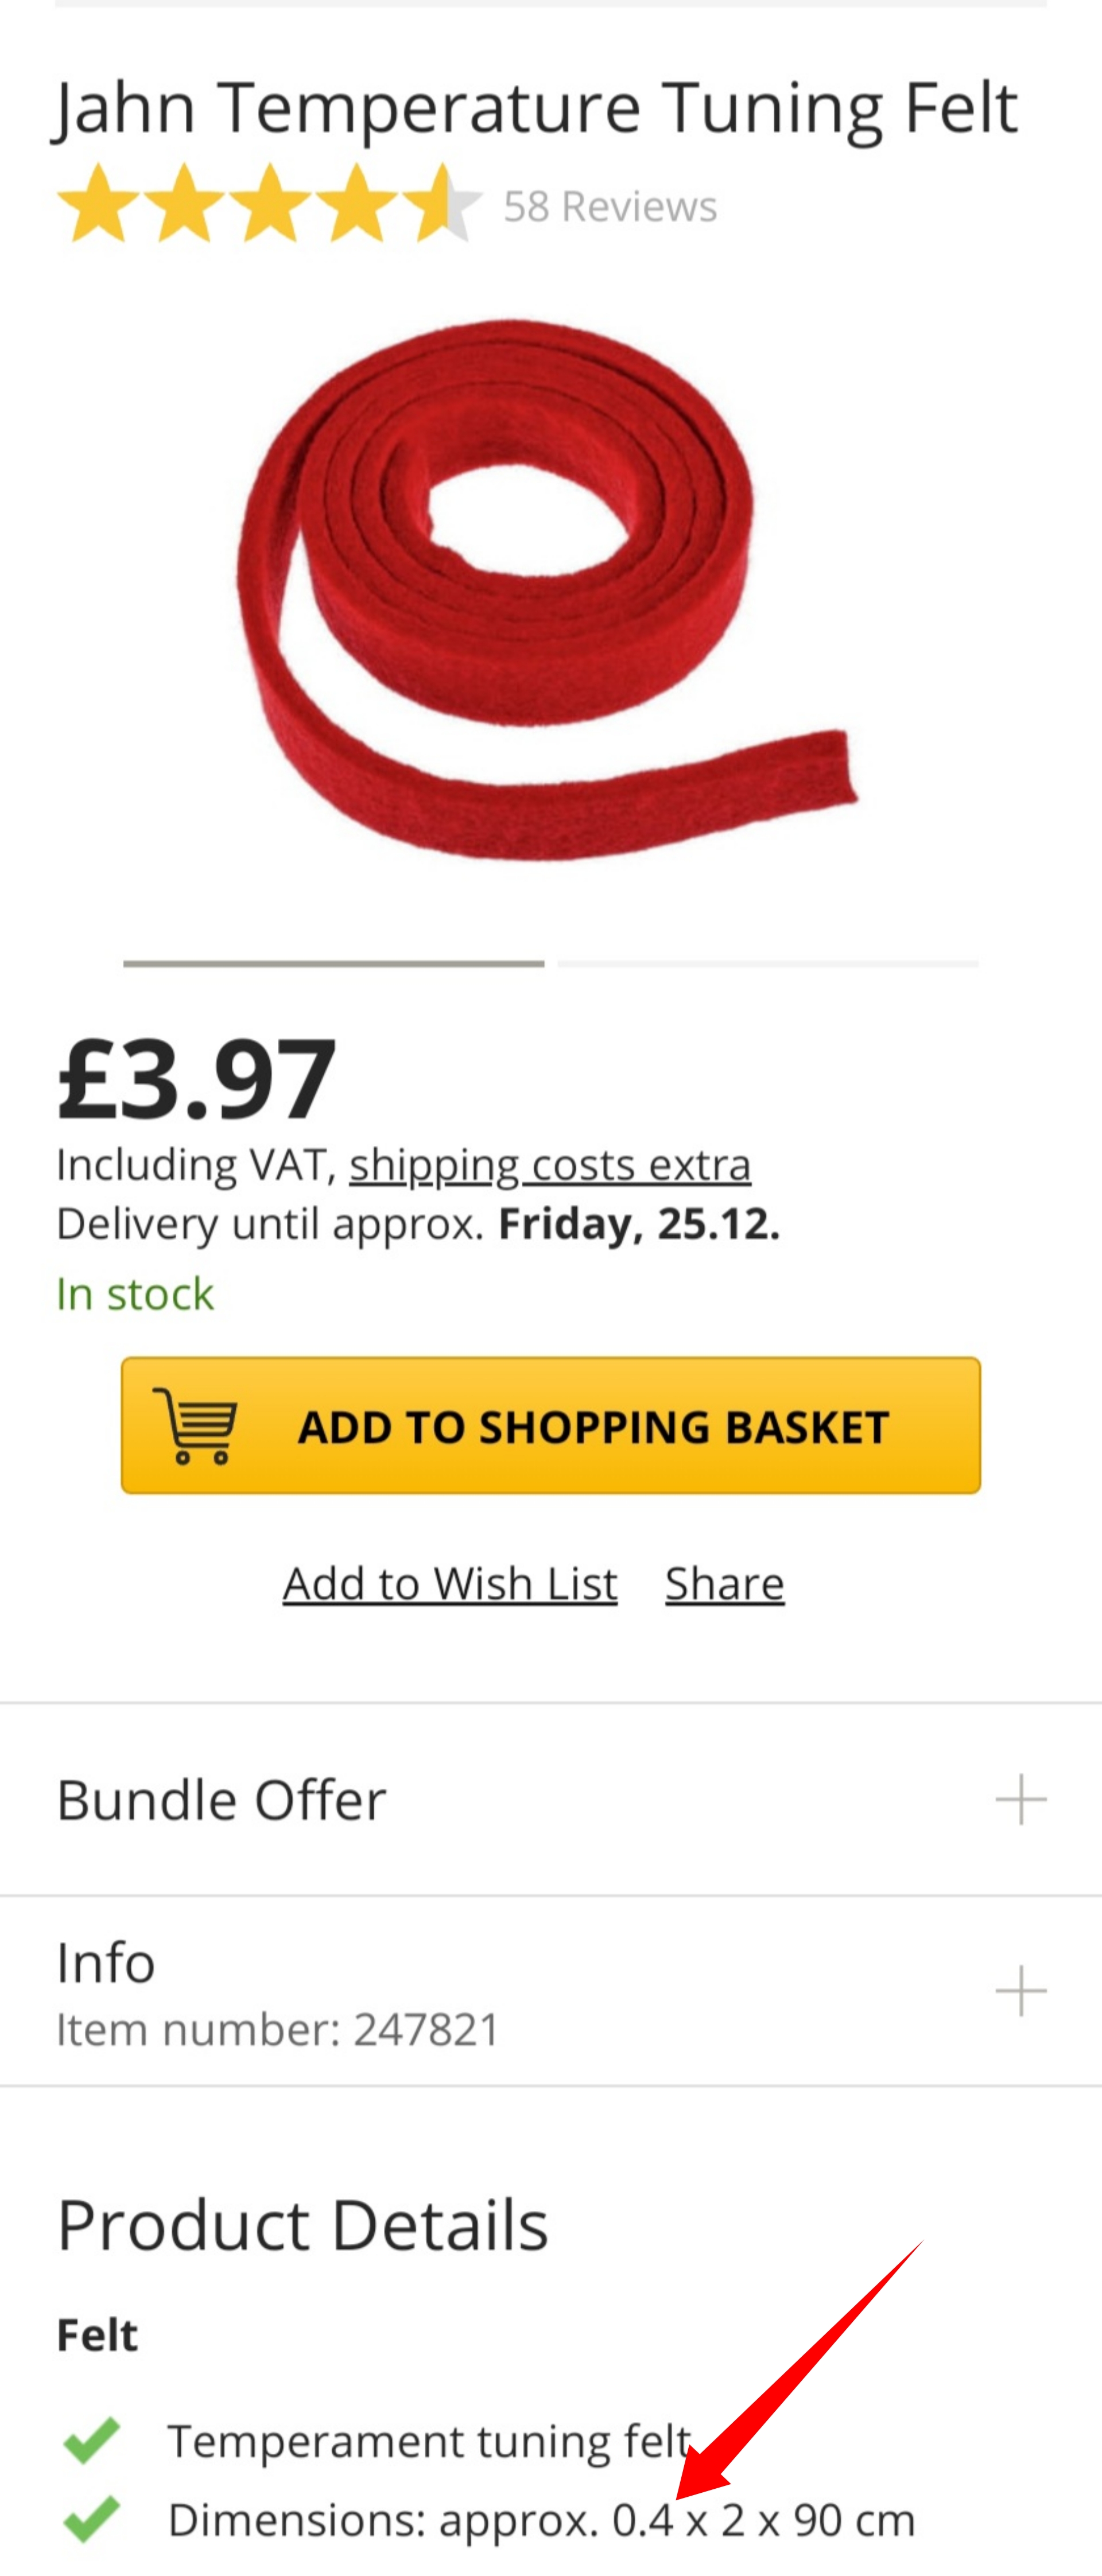Expand Bundle Offer with plus icon
Image resolution: width=1102 pixels, height=2576 pixels.
pos(1020,1799)
